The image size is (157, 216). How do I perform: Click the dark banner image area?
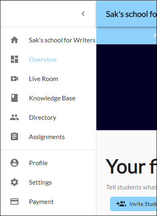(x=126, y=87)
